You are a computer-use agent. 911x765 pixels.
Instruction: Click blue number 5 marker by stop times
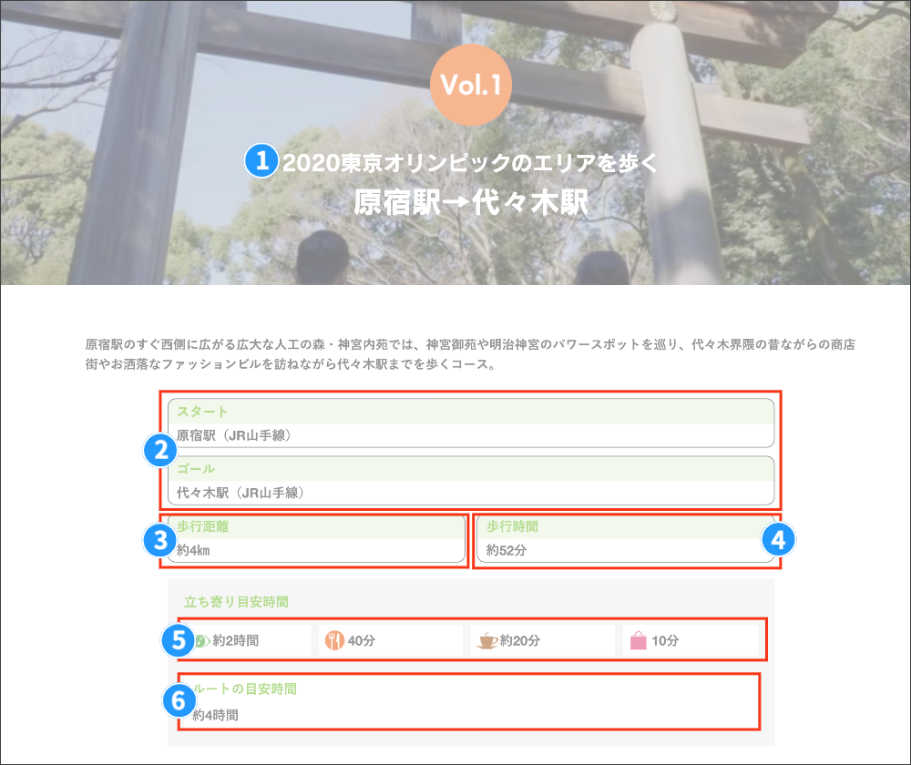point(179,640)
